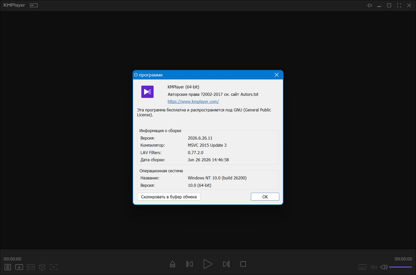Click Windows NT 10.0 (build 26200) text
The width and height of the screenshot is (416, 275).
(217, 178)
